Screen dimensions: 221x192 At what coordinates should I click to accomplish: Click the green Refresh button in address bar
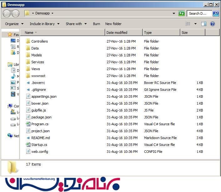click(182, 13)
